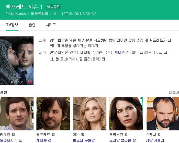The height and width of the screenshot is (143, 179).
Task: Click FX Networks in the header
Action: pos(16,14)
